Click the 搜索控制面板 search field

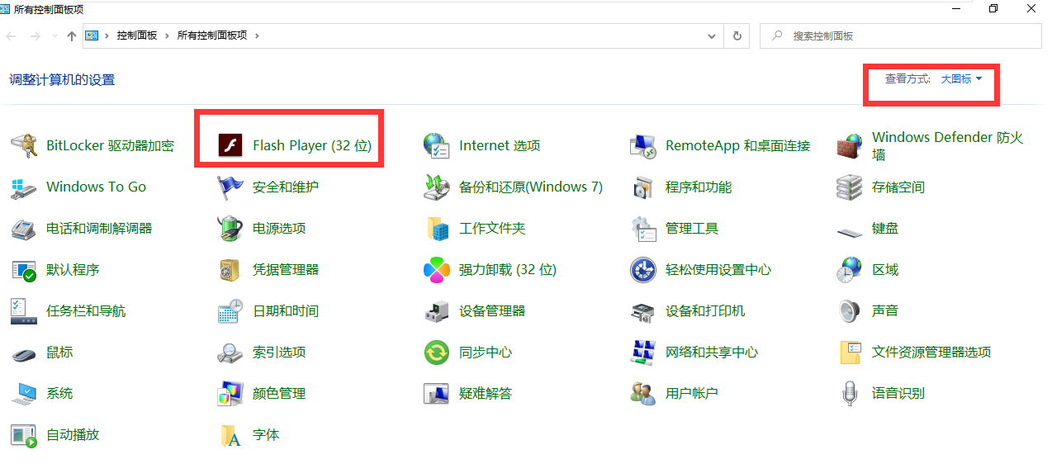(x=901, y=36)
